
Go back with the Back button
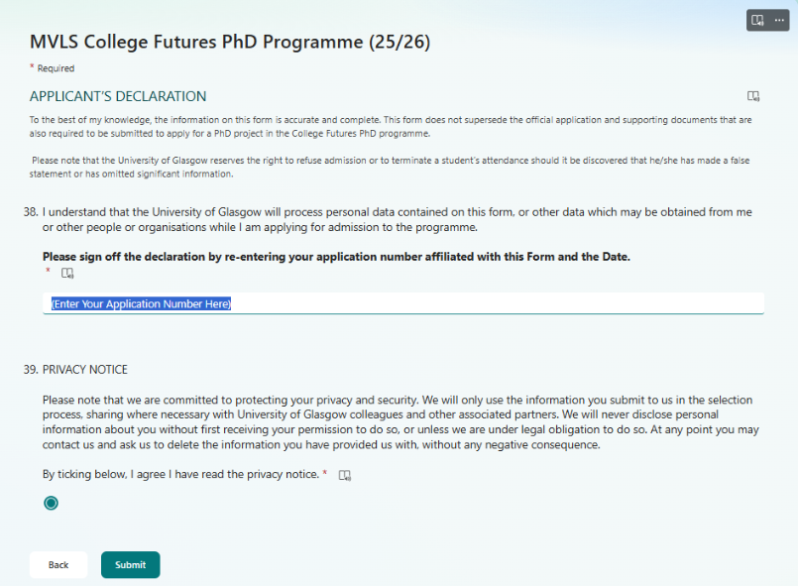58,564
